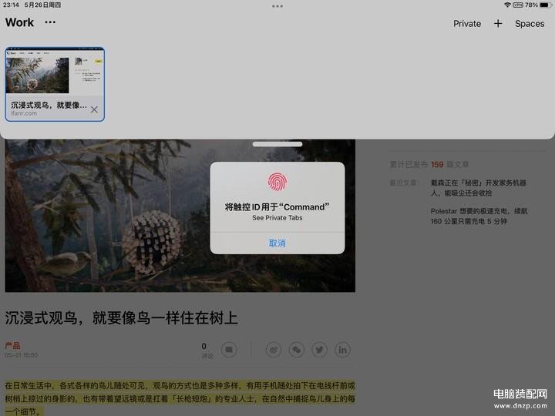The image size is (555, 416).
Task: Click the Work space title
Action: coord(19,22)
